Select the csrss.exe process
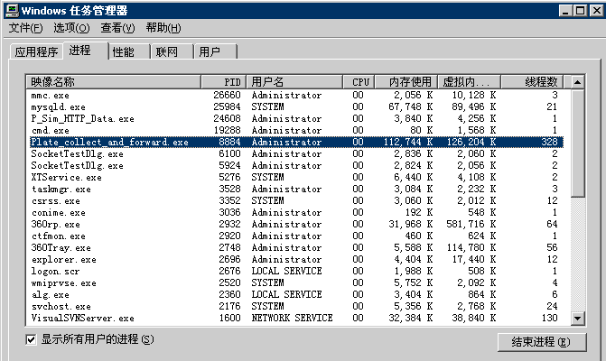Screen dimensions: 606x361 (x=296, y=200)
